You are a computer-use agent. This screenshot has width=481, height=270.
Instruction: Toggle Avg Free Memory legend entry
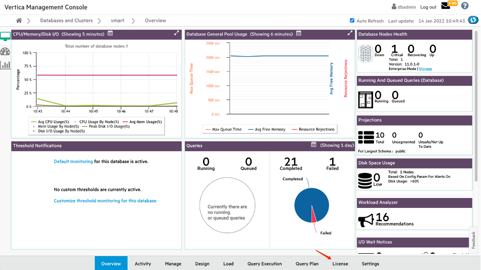pyautogui.click(x=267, y=130)
